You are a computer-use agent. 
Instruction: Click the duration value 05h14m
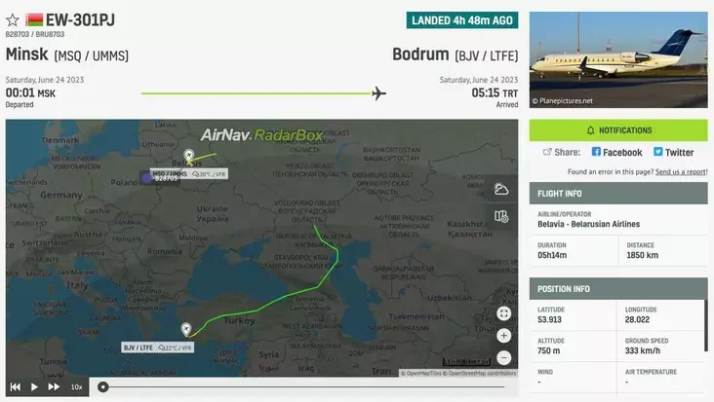point(552,255)
